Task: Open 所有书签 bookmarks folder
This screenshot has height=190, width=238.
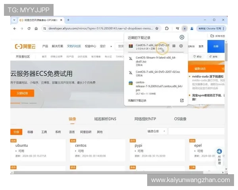Action: [x=218, y=36]
